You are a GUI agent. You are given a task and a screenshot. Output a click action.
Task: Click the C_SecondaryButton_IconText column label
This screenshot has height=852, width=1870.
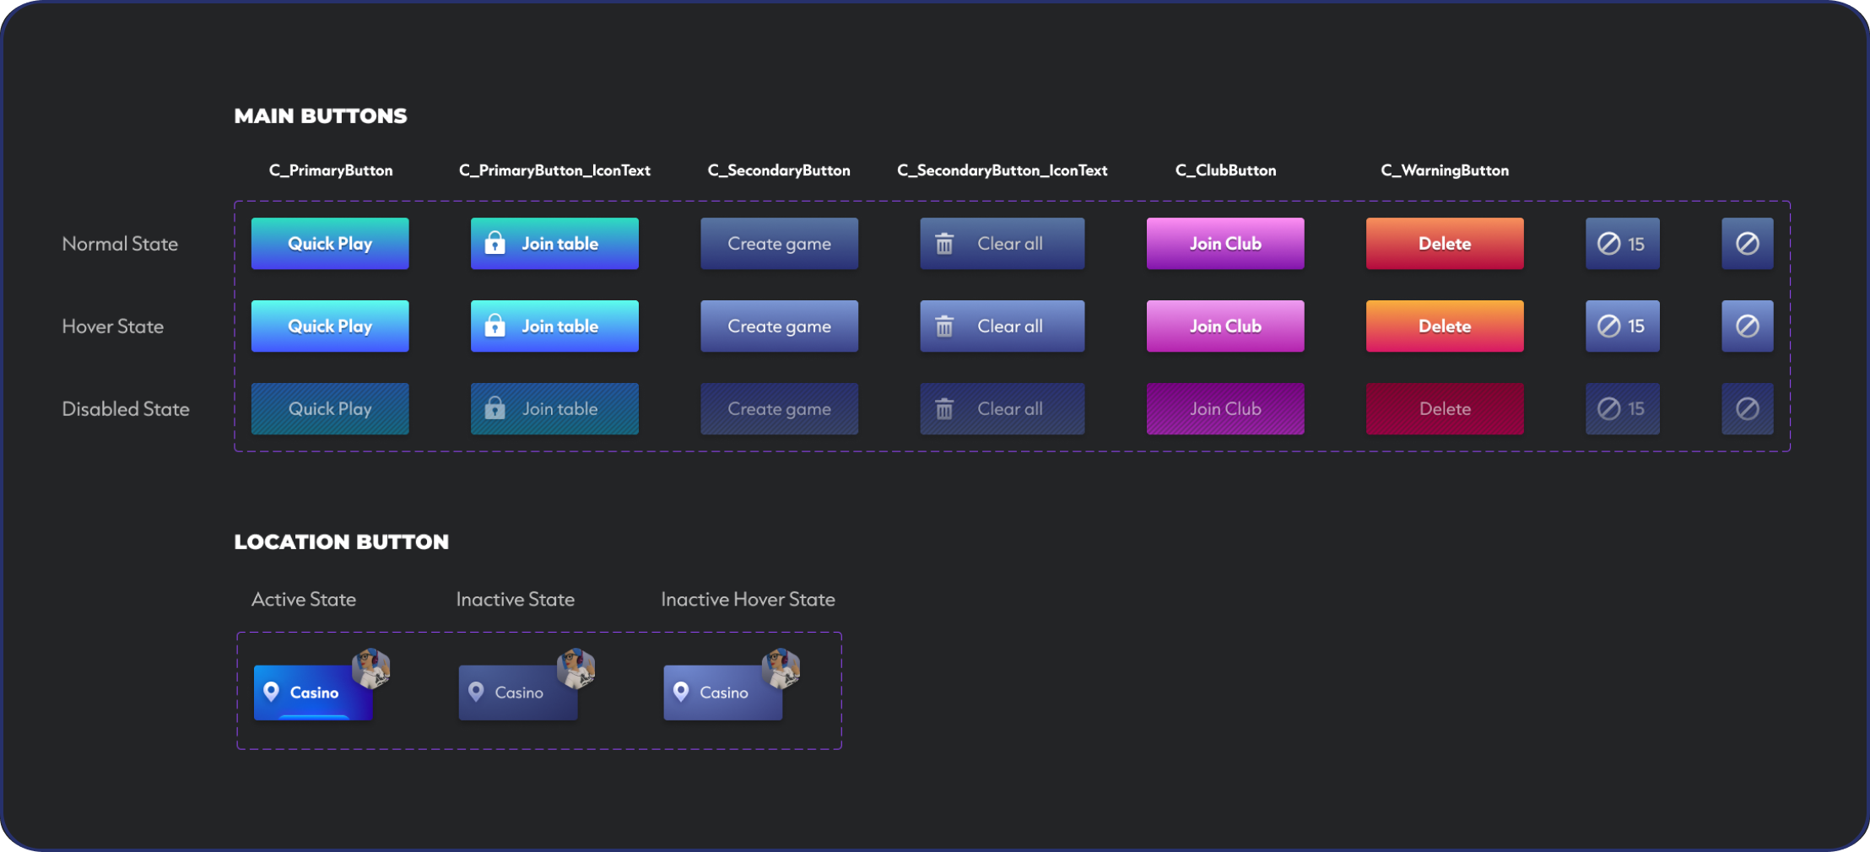(x=1003, y=170)
